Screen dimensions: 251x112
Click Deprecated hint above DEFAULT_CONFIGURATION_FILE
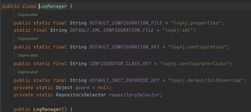point(27,14)
